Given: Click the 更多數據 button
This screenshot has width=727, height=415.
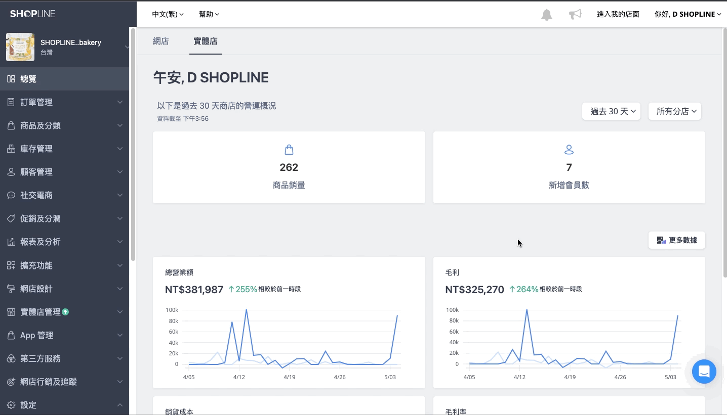Looking at the screenshot, I should [x=676, y=240].
